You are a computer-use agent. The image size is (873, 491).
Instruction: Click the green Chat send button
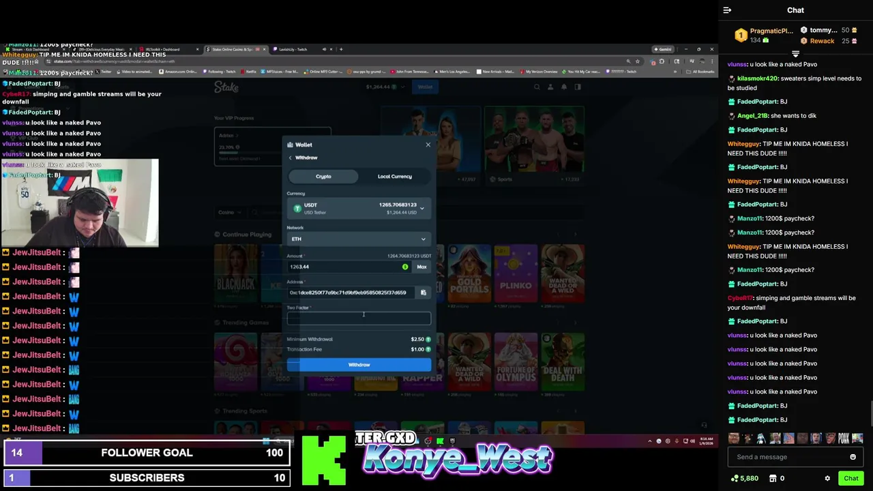[x=850, y=479]
